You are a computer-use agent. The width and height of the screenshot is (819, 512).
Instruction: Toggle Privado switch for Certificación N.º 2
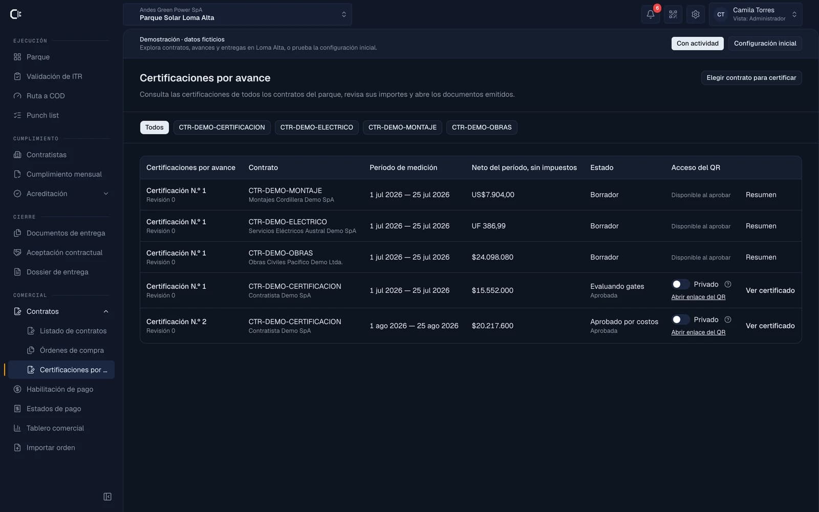[x=680, y=319]
